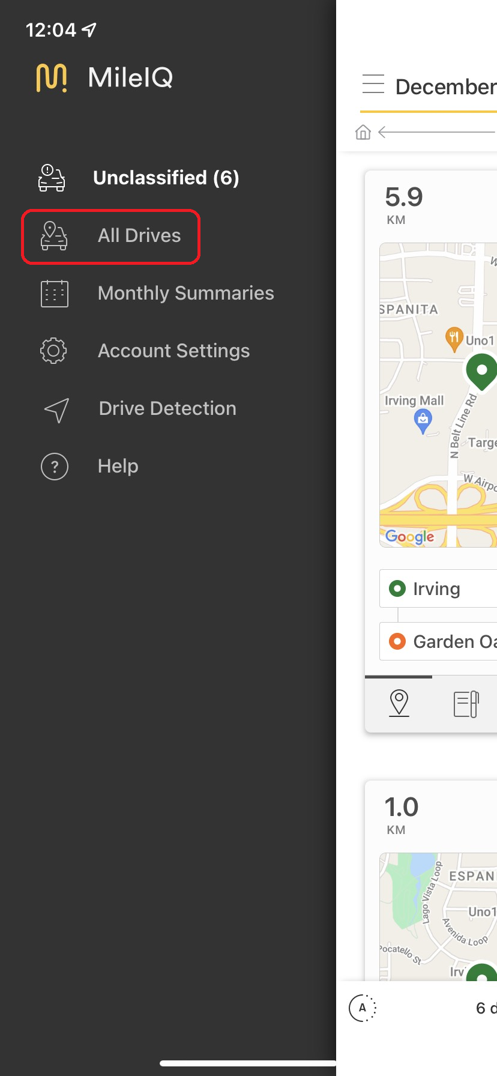Close the menu with the hamburger icon
This screenshot has width=497, height=1076.
373,84
